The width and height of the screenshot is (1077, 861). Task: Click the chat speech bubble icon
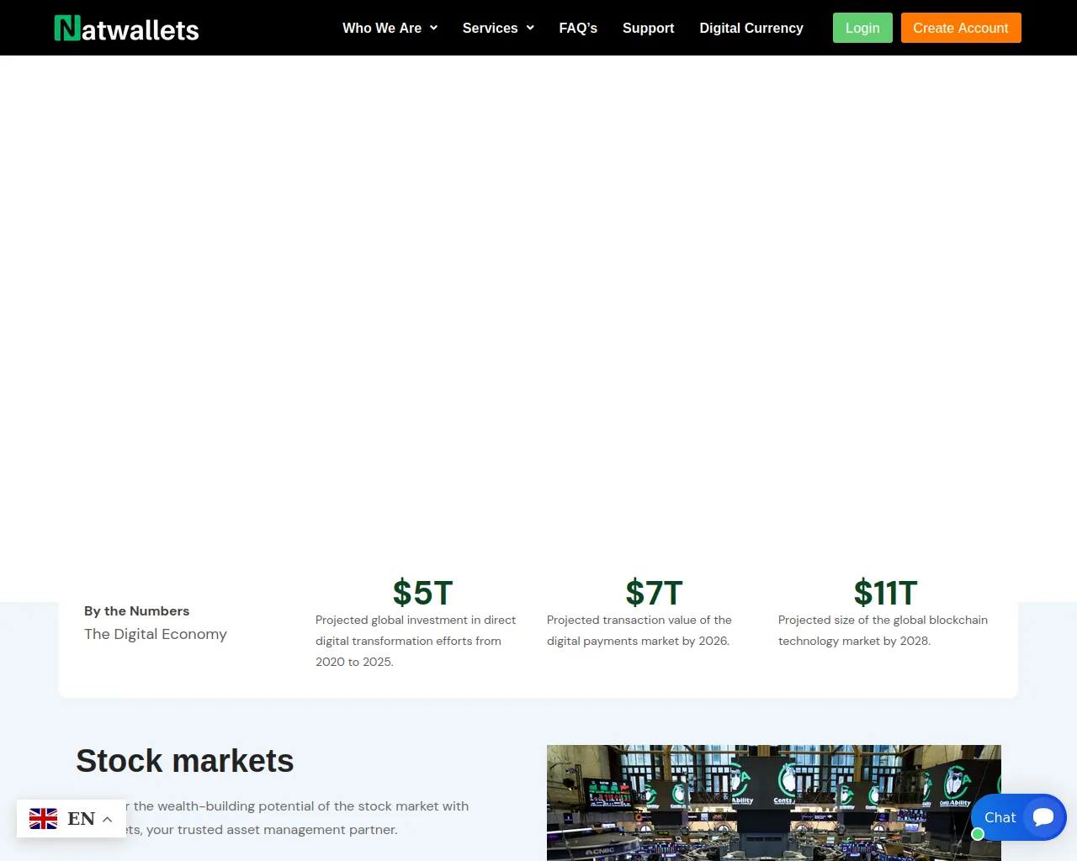pyautogui.click(x=1043, y=817)
